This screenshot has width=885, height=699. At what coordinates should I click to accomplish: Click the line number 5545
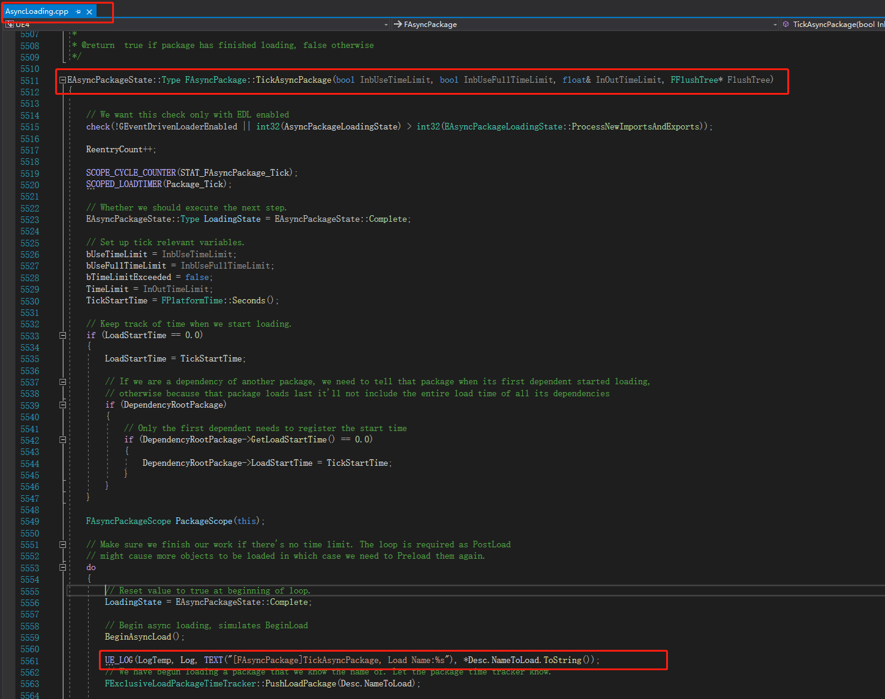[x=29, y=475]
